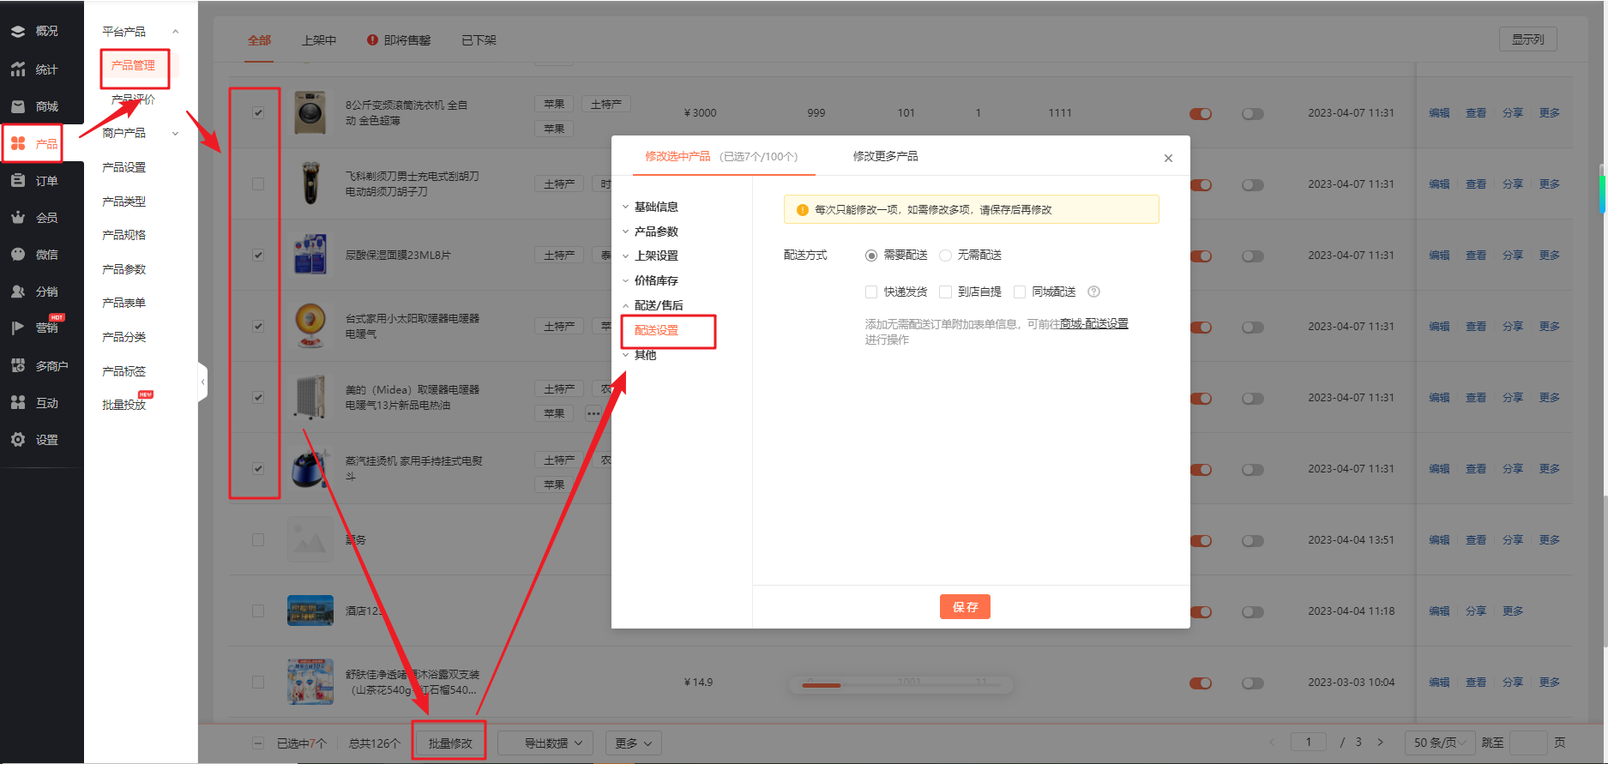Switch to the 上架中 tab
This screenshot has height=764, width=1608.
(x=319, y=40)
